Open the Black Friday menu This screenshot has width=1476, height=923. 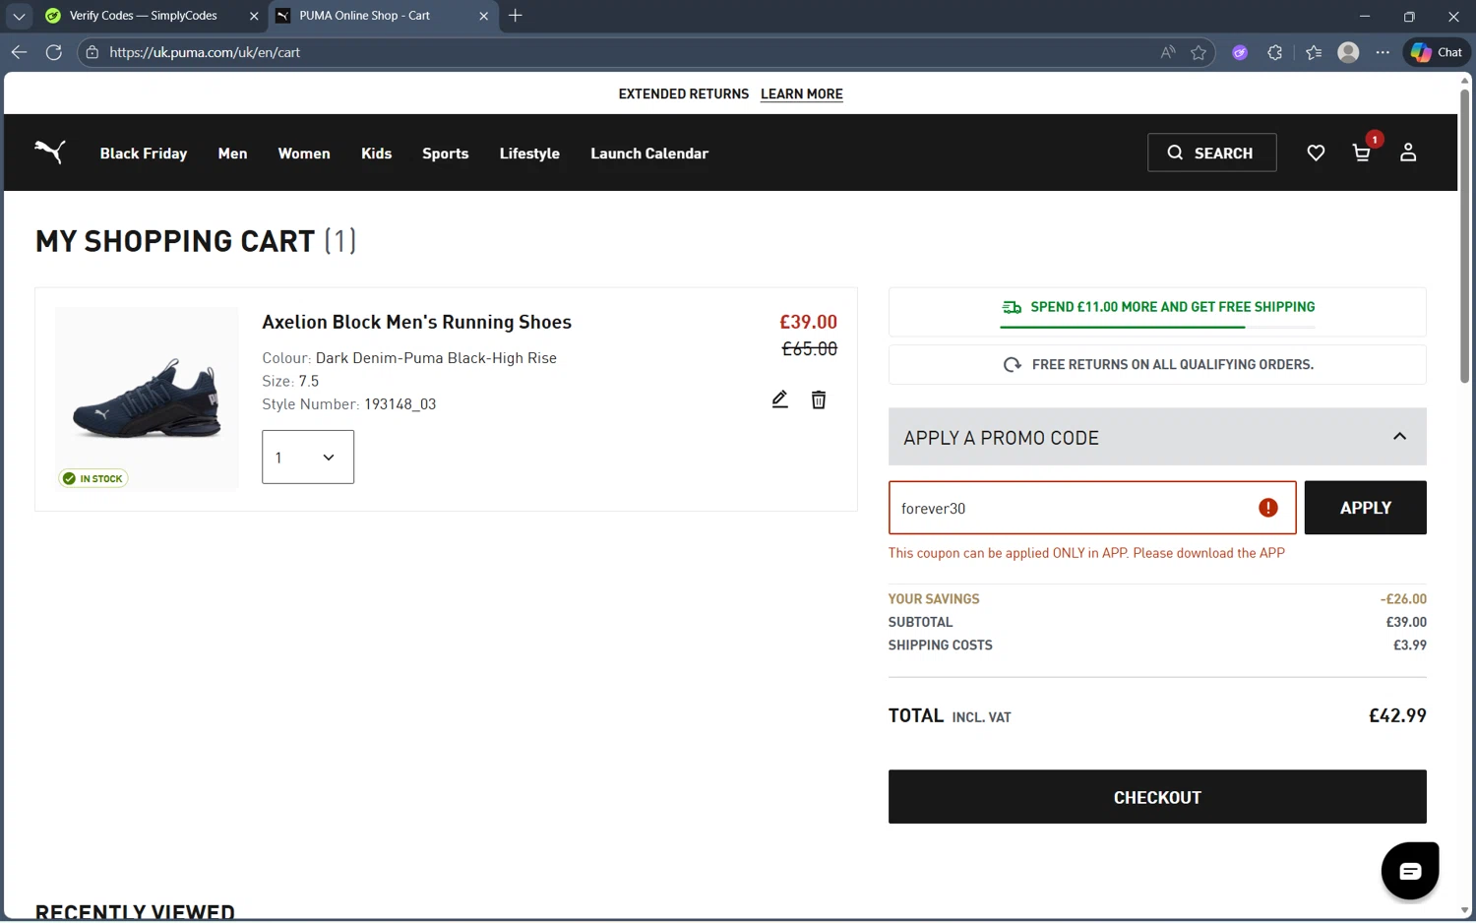coord(144,154)
